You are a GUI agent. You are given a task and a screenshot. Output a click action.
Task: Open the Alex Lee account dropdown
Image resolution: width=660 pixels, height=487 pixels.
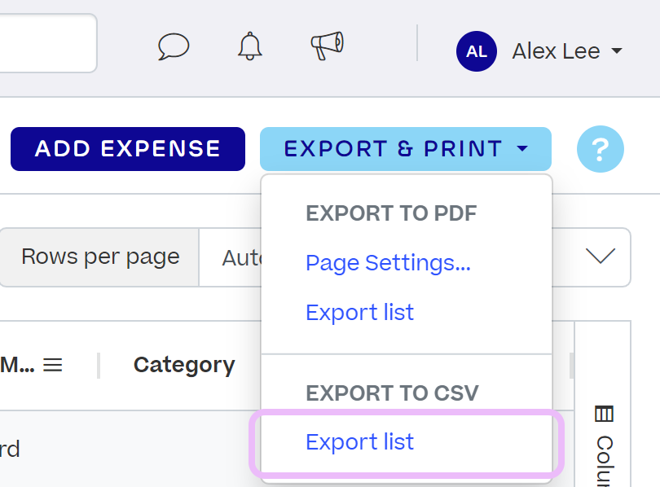coord(567,51)
